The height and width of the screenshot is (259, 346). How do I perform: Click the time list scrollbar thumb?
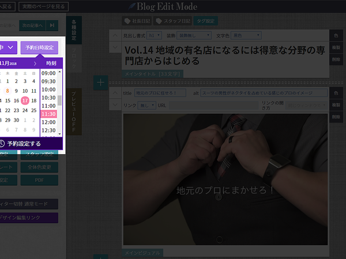pyautogui.click(x=59, y=100)
